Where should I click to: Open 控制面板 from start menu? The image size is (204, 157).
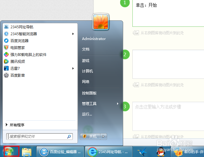89,93
